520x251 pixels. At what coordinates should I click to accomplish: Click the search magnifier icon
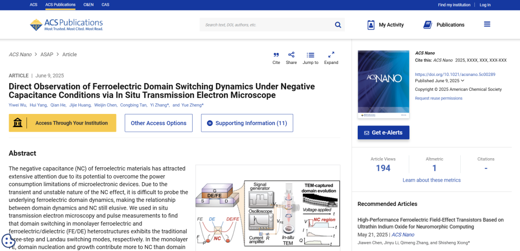click(x=338, y=25)
